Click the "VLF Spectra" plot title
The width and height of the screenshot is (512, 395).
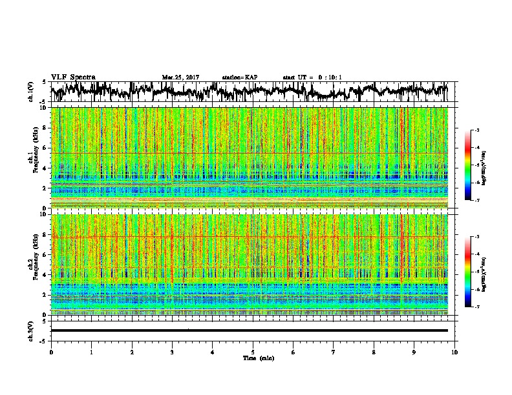(73, 77)
